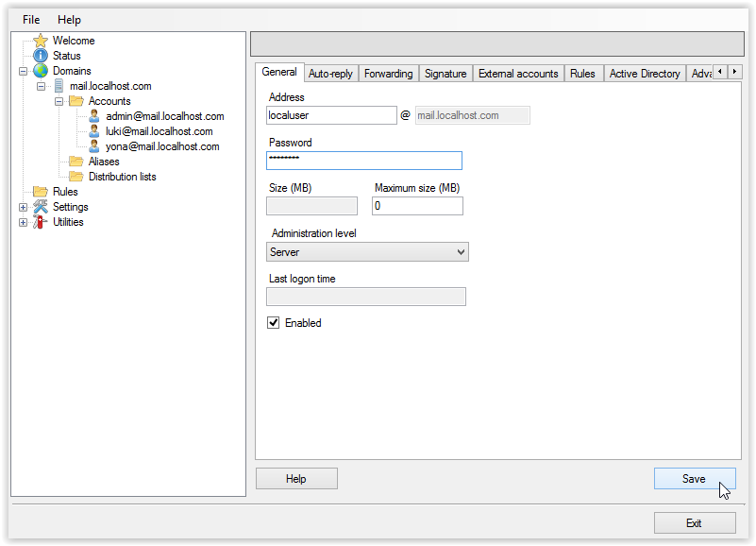The height and width of the screenshot is (546, 756).
Task: Click the Utilities pocket-knife icon
Action: 41,222
